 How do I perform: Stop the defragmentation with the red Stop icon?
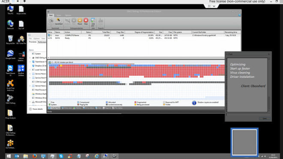(86, 21)
